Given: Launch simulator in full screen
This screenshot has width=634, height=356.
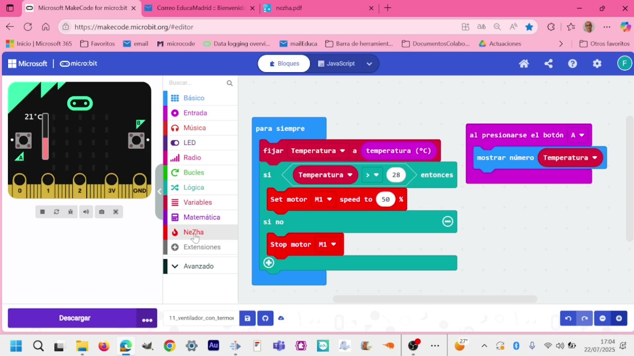Looking at the screenshot, I should (116, 212).
